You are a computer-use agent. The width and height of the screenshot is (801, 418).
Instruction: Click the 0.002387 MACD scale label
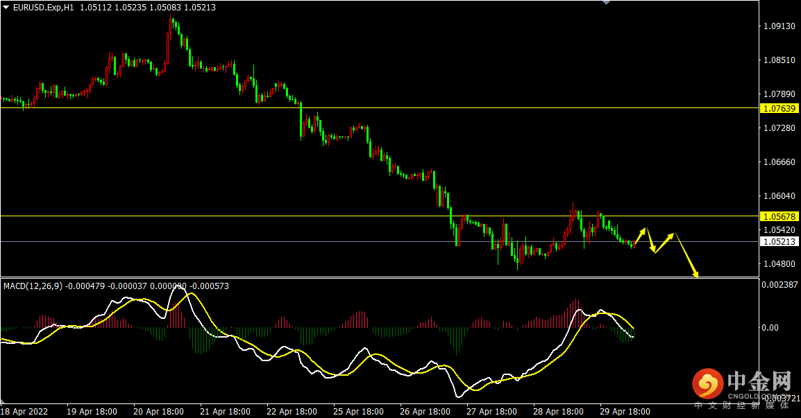(x=779, y=285)
